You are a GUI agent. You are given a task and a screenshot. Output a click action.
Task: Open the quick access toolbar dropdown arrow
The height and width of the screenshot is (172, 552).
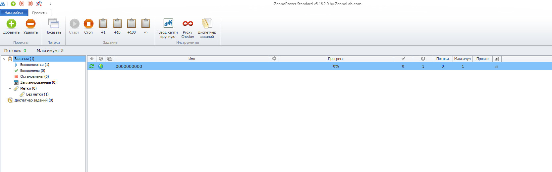[x=50, y=4]
